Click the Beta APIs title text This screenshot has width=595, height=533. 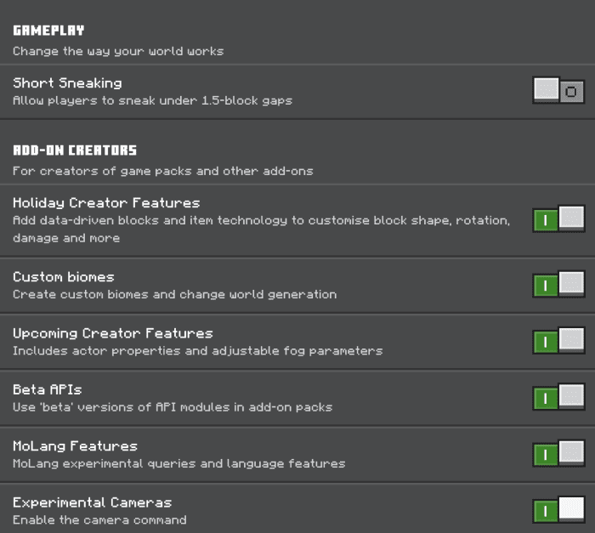click(x=48, y=389)
